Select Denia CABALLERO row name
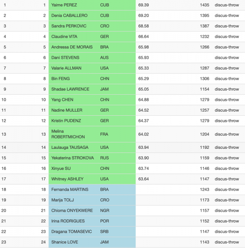Image resolution: width=245 pixels, height=248 pixels. click(69, 16)
